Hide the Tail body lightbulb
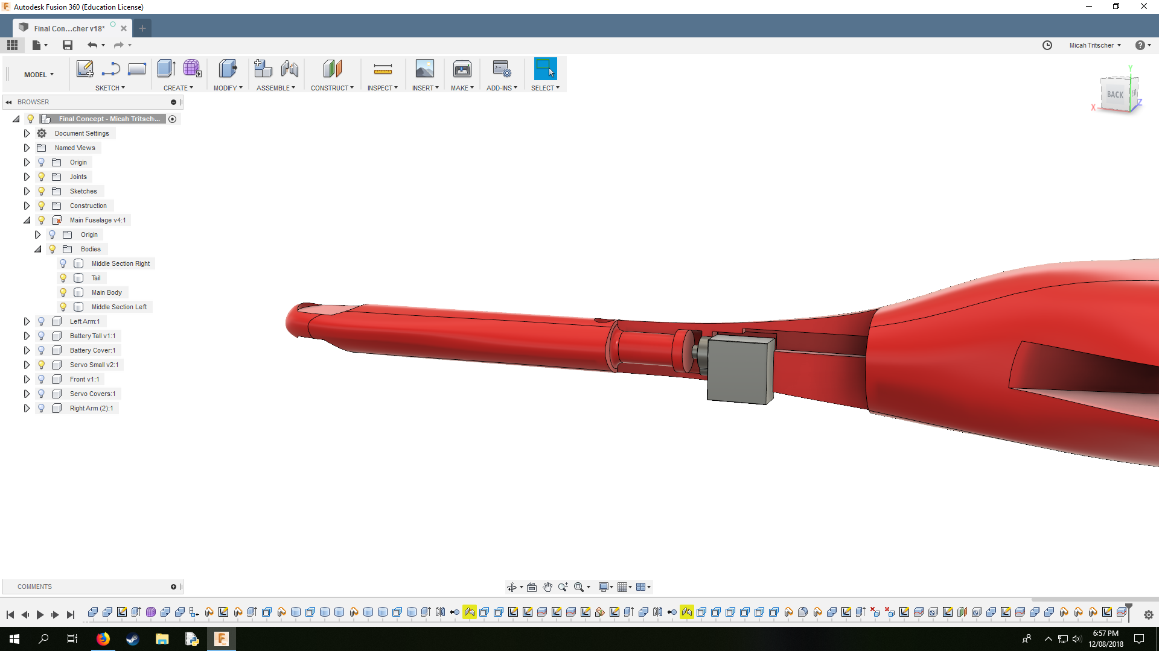 (x=63, y=278)
